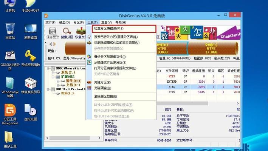The height and width of the screenshot is (151, 268).
Task: Select 打开分区镜像以便提取文件 entry
Action: (121, 68)
